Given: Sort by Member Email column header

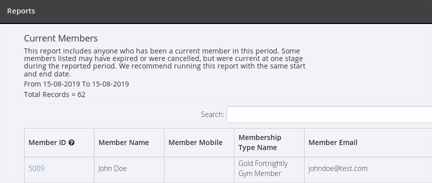Looking at the screenshot, I should [368, 142].
